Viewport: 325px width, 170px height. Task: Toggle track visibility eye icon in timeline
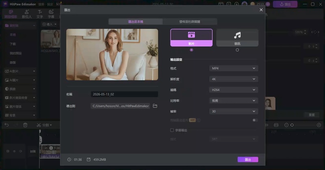[x=14, y=151]
